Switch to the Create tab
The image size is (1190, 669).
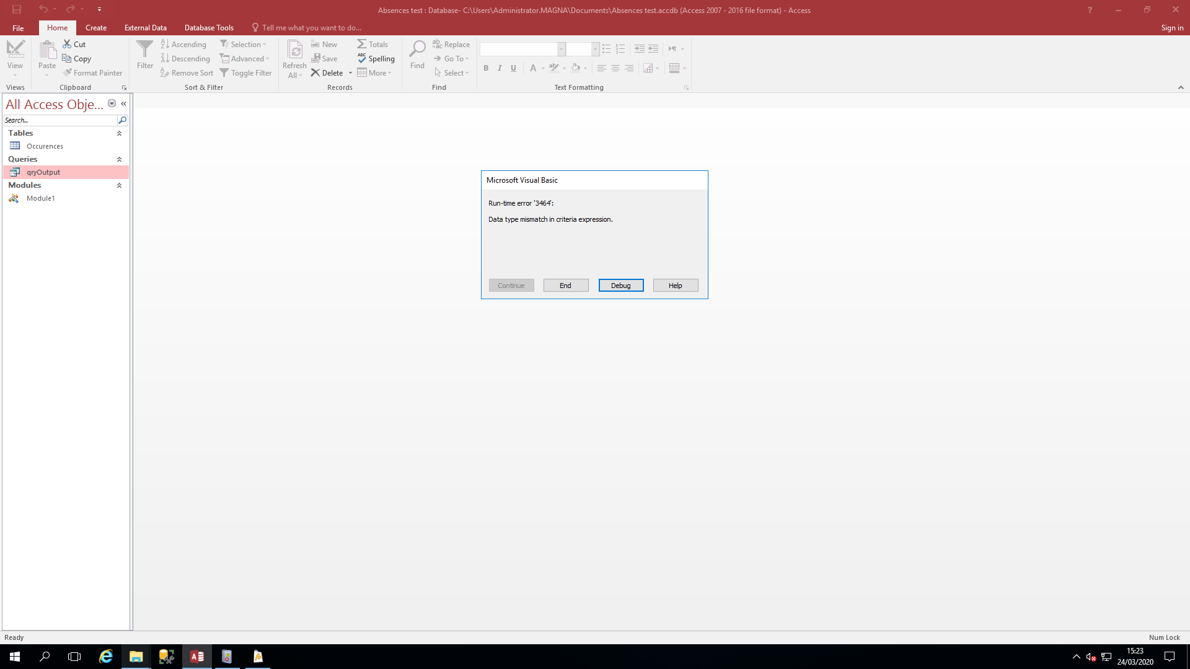[x=96, y=28]
